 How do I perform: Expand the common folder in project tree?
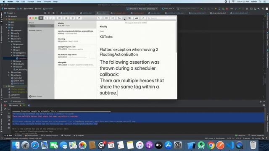pyautogui.click(x=9, y=31)
